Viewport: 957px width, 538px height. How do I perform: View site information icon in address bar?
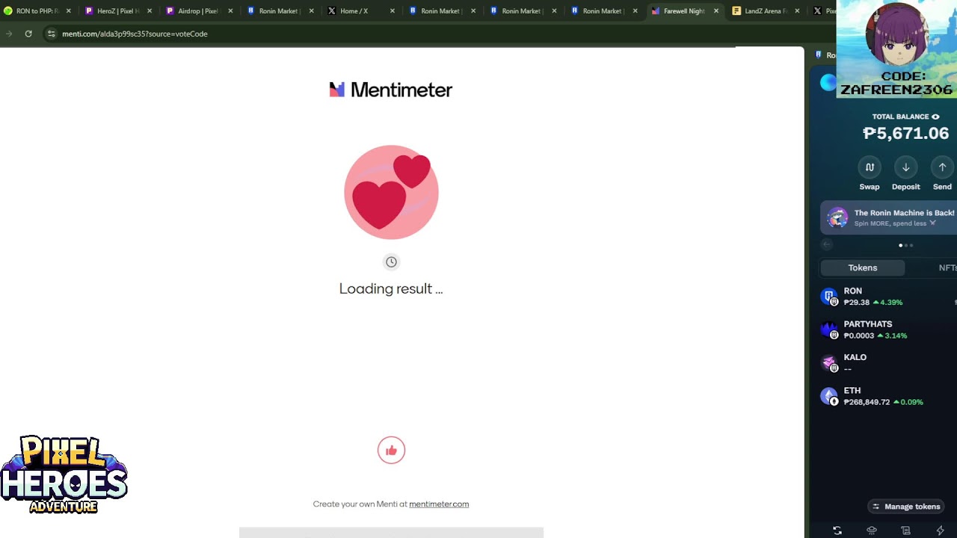51,34
